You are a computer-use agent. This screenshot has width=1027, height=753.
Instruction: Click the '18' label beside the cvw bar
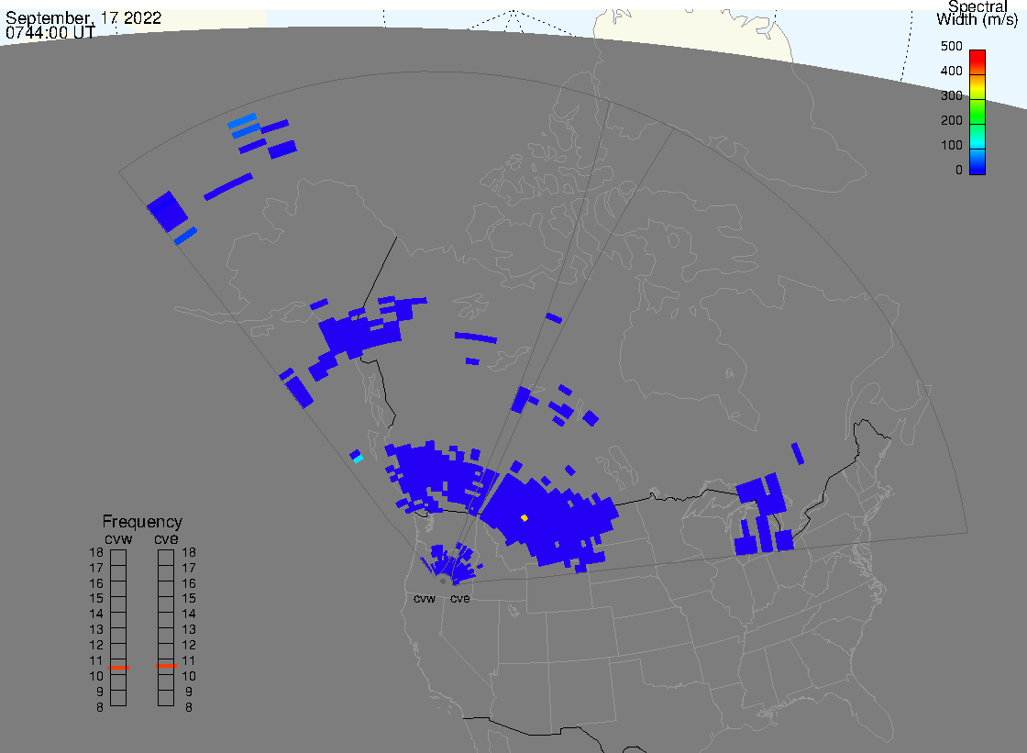click(96, 552)
